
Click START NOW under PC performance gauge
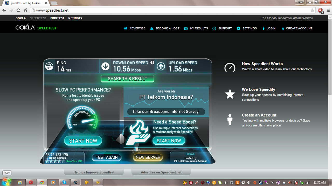[83, 141]
